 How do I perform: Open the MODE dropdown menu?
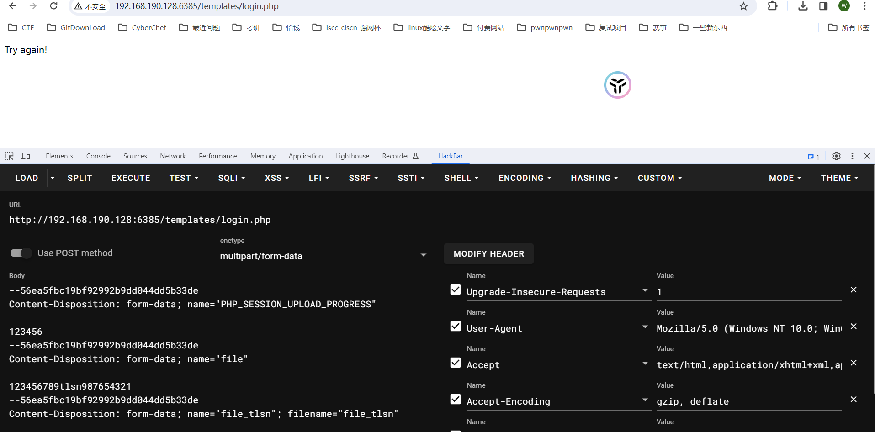click(785, 178)
